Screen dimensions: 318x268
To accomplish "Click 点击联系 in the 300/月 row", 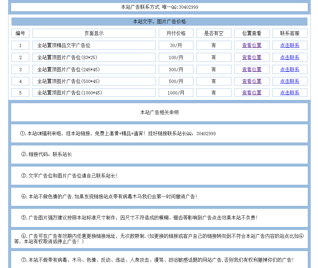I will tap(290, 69).
